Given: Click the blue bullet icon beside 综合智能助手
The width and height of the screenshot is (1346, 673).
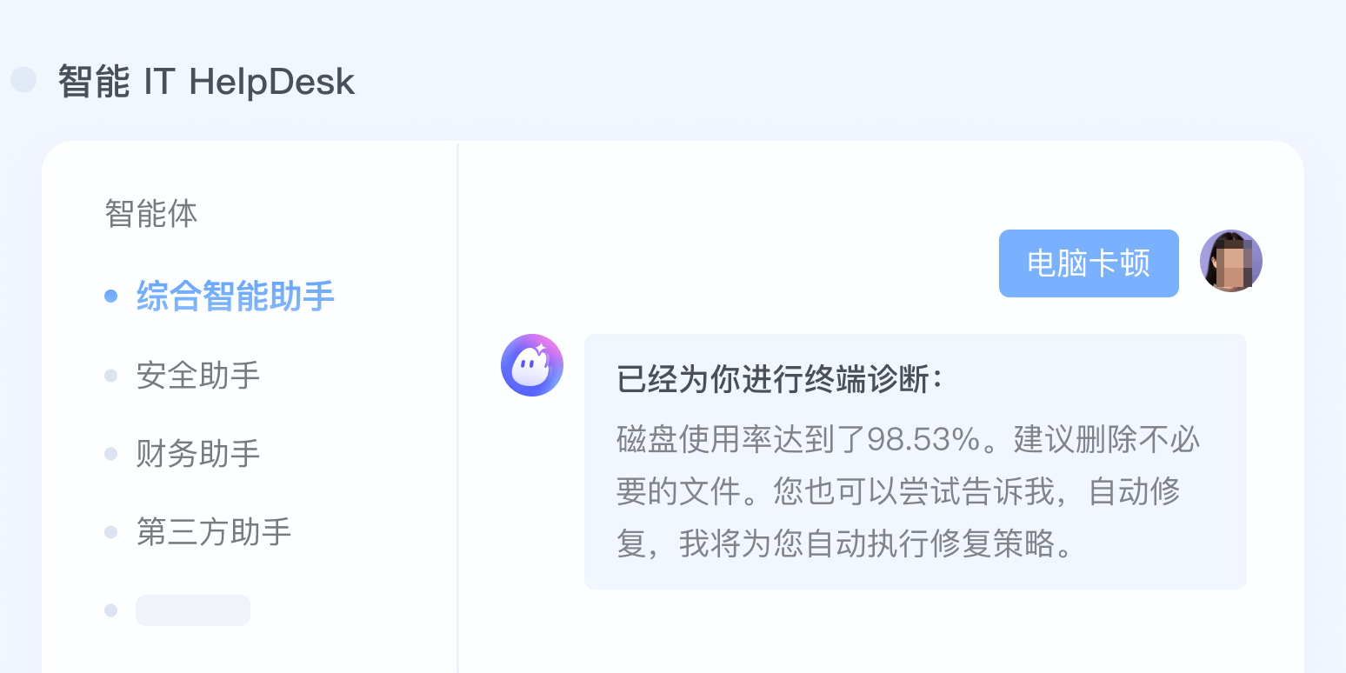Looking at the screenshot, I should (110, 296).
